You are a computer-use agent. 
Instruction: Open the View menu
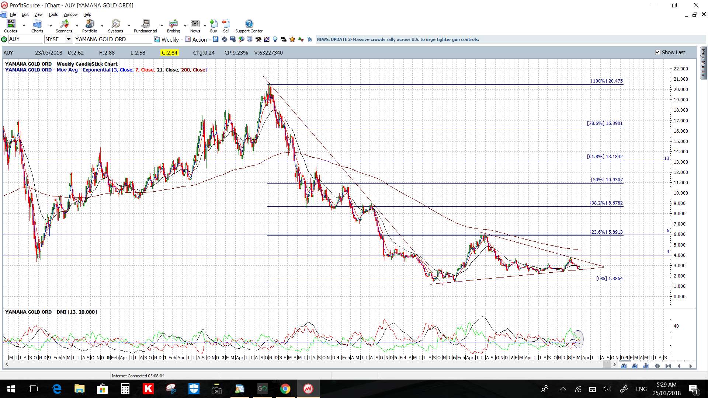[x=38, y=14]
